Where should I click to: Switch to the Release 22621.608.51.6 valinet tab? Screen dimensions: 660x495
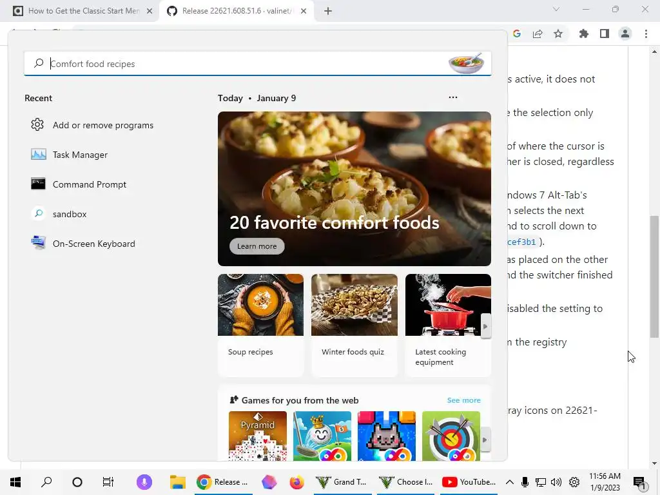coord(236,11)
